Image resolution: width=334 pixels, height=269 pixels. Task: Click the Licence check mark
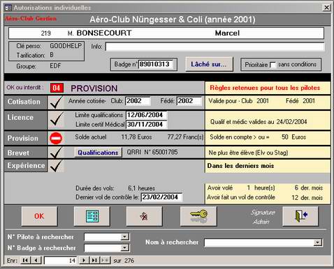point(56,119)
